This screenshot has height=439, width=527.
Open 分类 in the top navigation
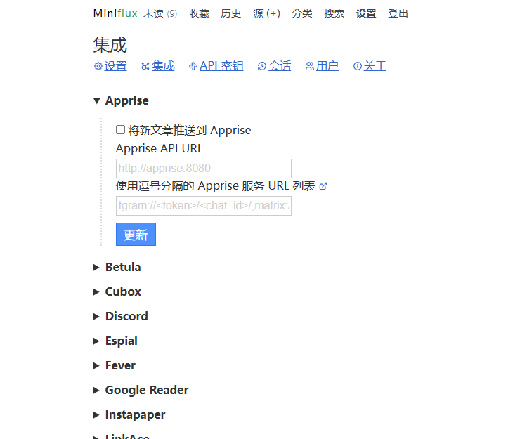[302, 13]
